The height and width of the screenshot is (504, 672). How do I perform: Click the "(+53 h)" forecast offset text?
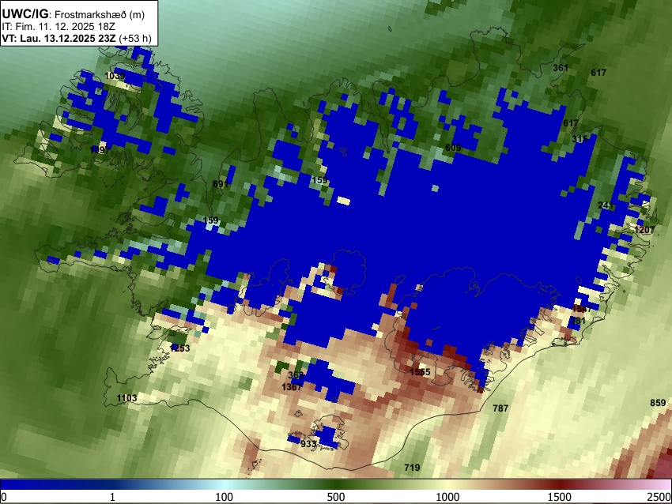click(135, 38)
